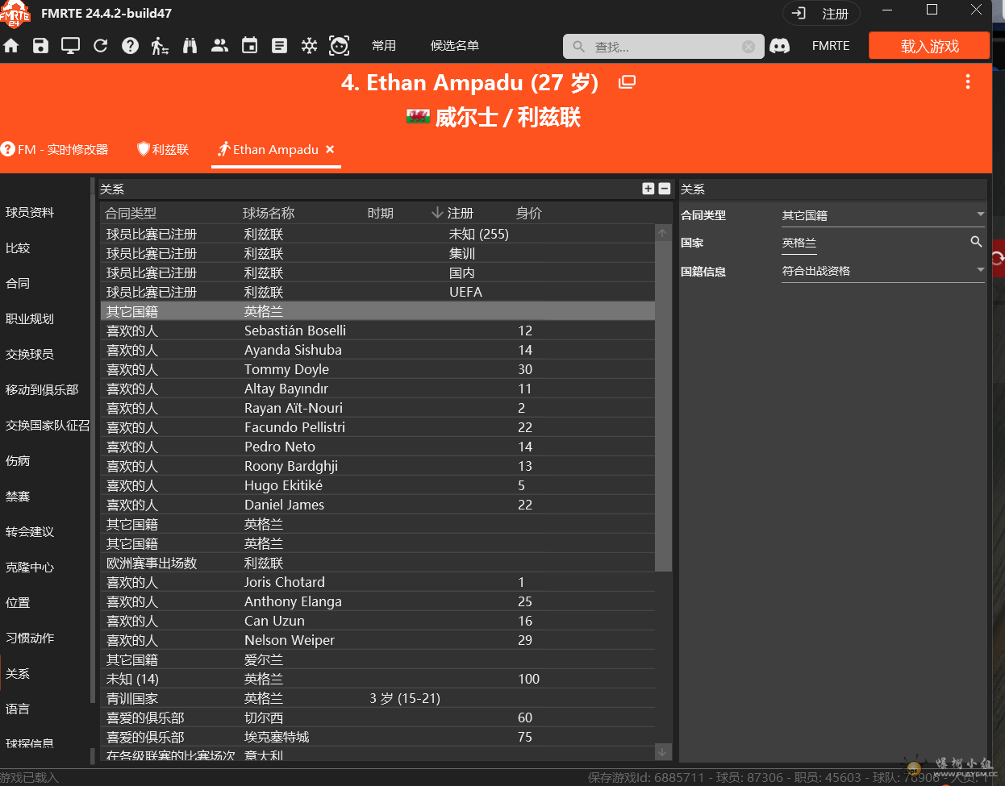This screenshot has width=1005, height=786.
Task: Click the 载入游戏 load game button
Action: click(x=929, y=46)
